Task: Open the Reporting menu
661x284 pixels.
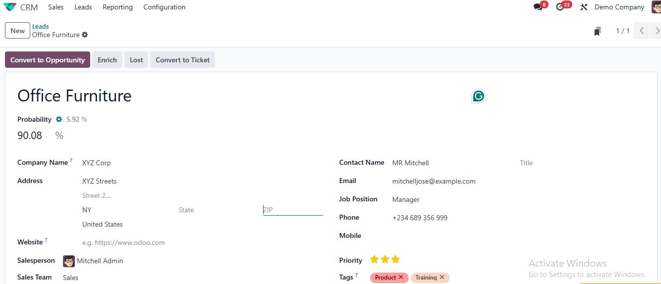Action: (117, 7)
